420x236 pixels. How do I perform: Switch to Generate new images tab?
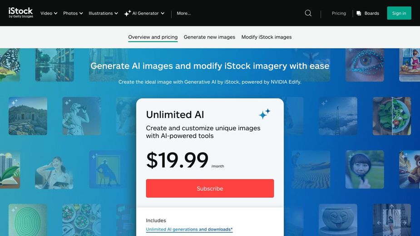tap(209, 37)
